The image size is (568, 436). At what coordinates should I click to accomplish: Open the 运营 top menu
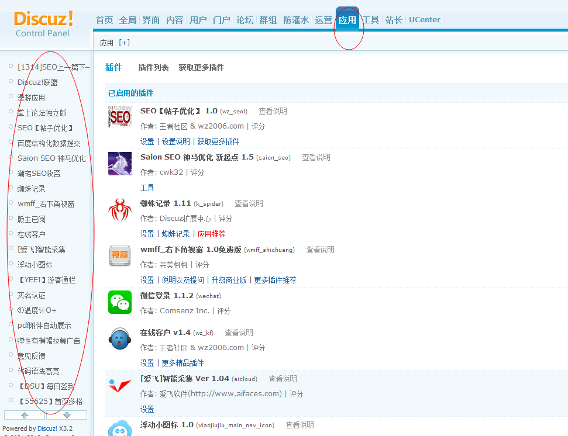[323, 20]
